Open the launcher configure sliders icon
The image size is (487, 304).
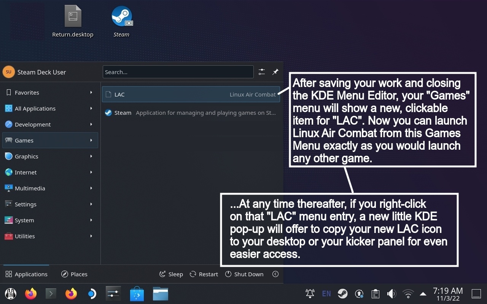click(x=262, y=72)
